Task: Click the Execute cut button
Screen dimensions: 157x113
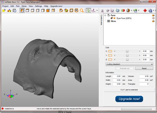Action: (x=125, y=68)
